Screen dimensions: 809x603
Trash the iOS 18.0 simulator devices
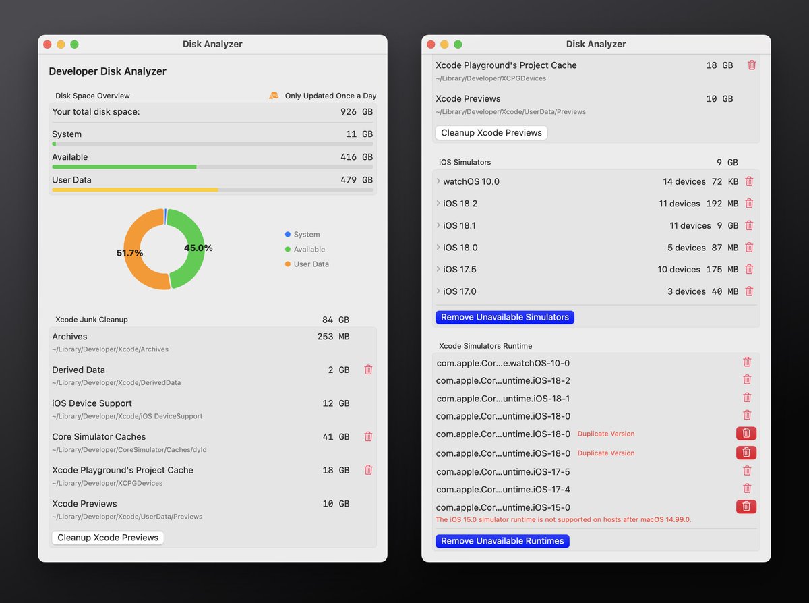(749, 248)
